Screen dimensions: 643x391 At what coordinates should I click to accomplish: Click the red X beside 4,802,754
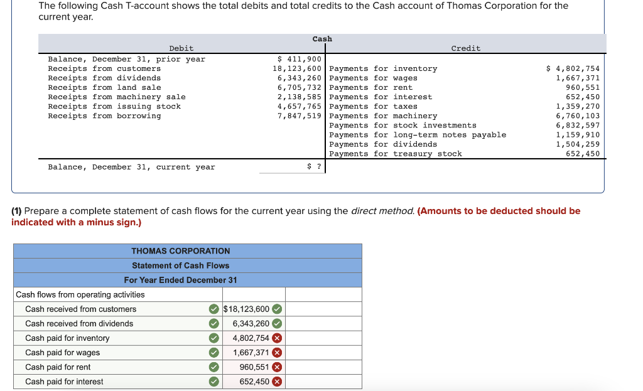tap(276, 338)
